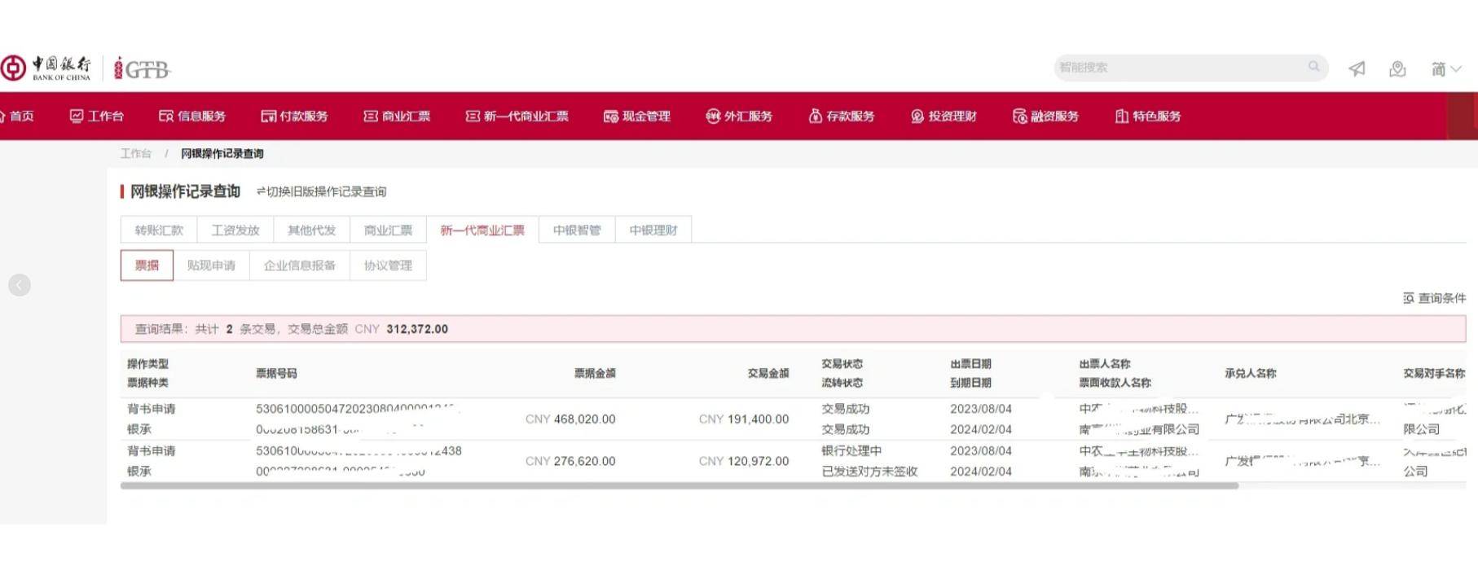Click the Bank of China logo
The height and width of the screenshot is (566, 1478).
tap(46, 68)
